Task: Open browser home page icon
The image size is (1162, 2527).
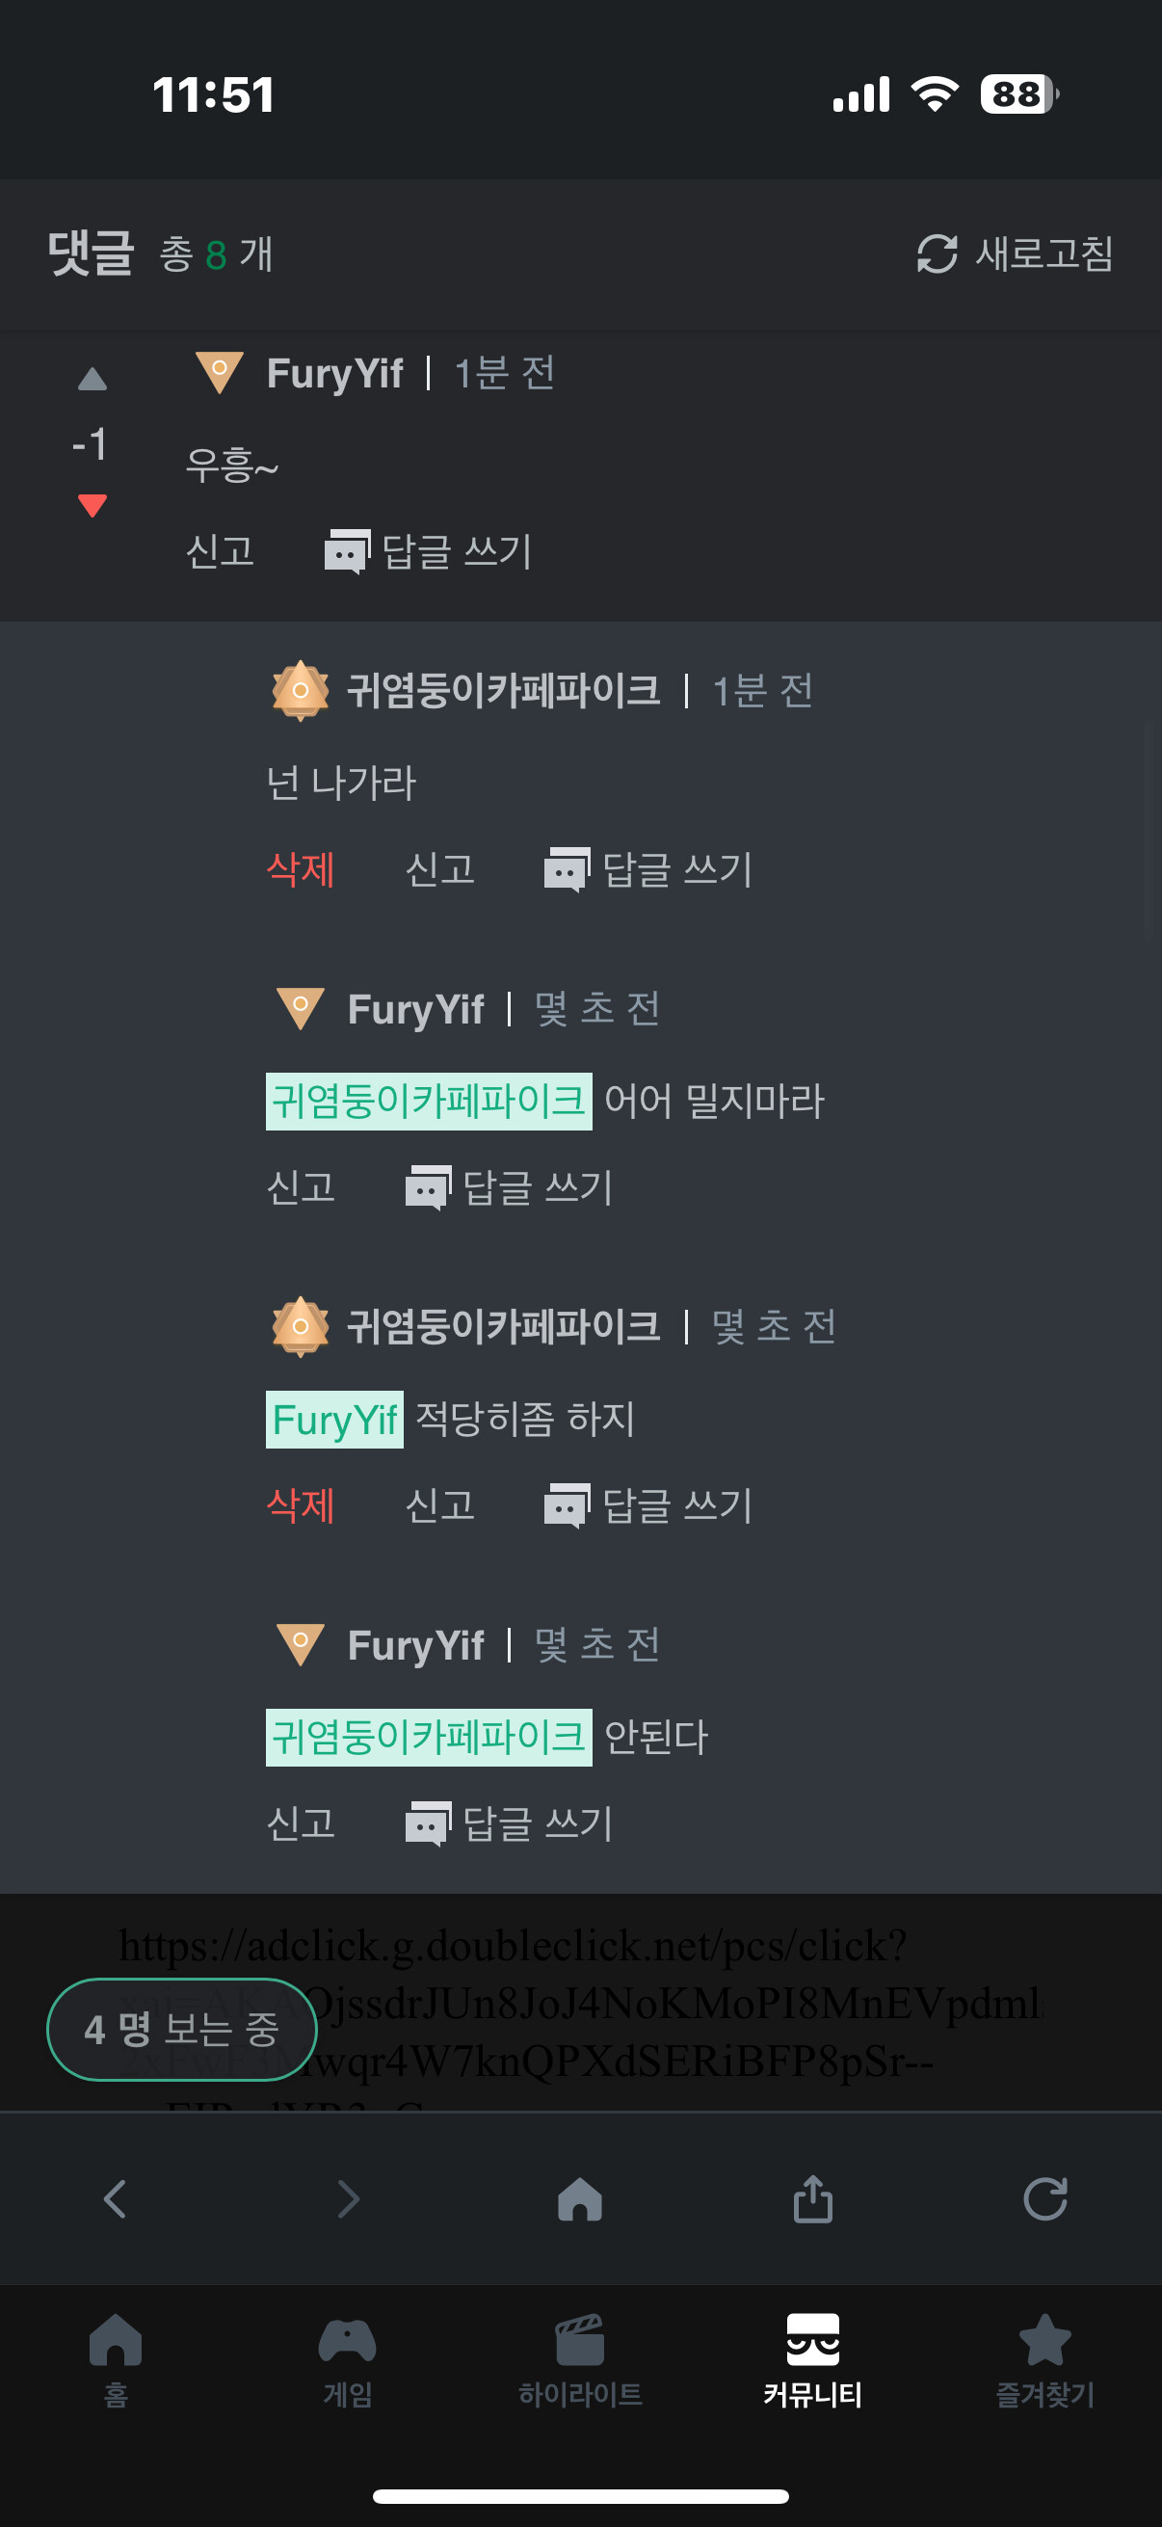Action: click(x=579, y=2198)
